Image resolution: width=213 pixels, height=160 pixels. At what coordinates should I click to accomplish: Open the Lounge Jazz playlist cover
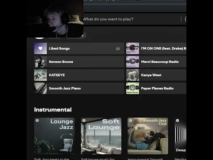pos(55,136)
